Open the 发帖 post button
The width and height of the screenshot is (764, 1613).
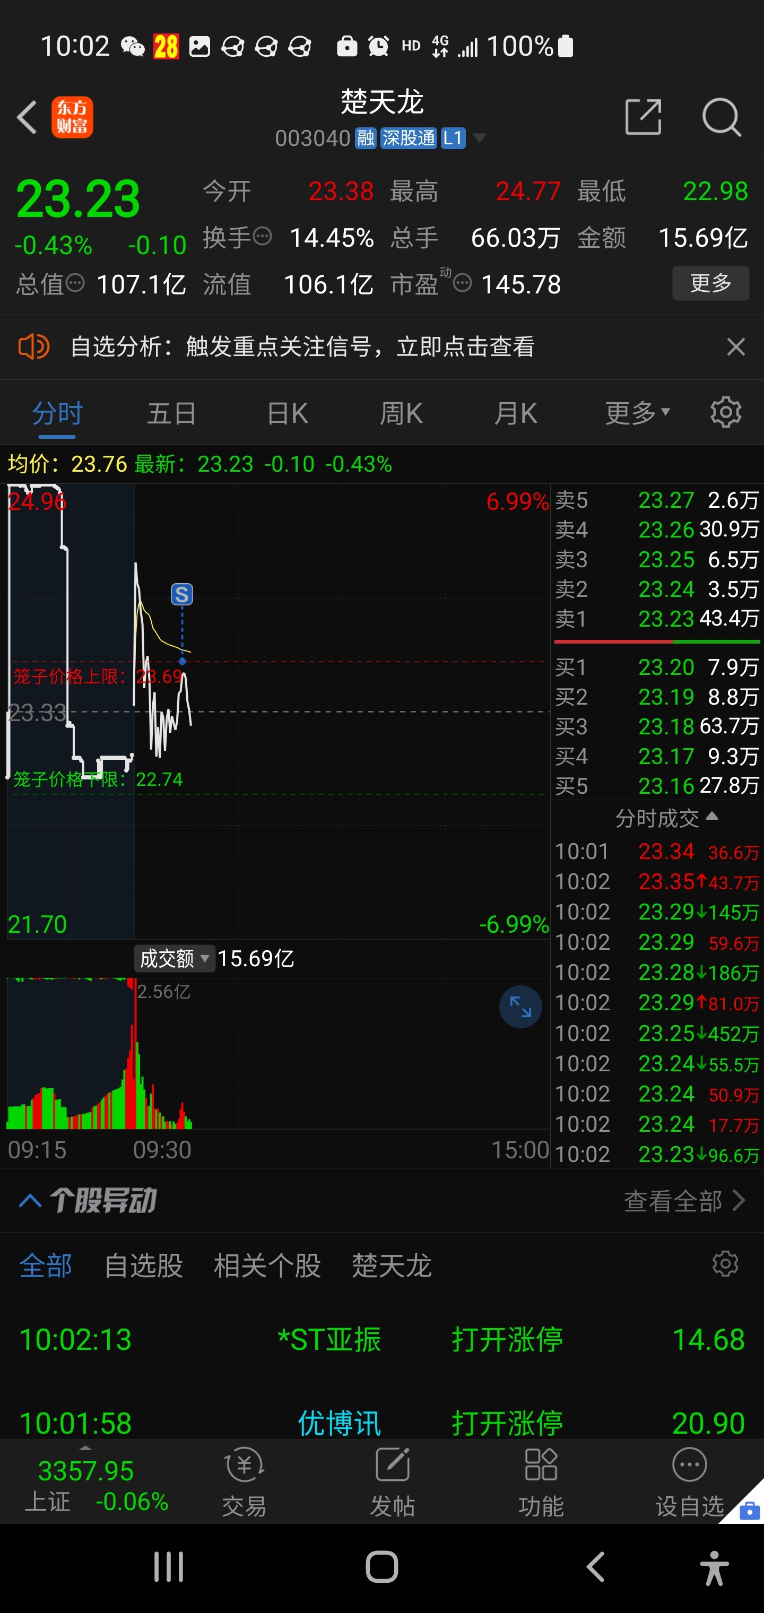coord(393,1483)
